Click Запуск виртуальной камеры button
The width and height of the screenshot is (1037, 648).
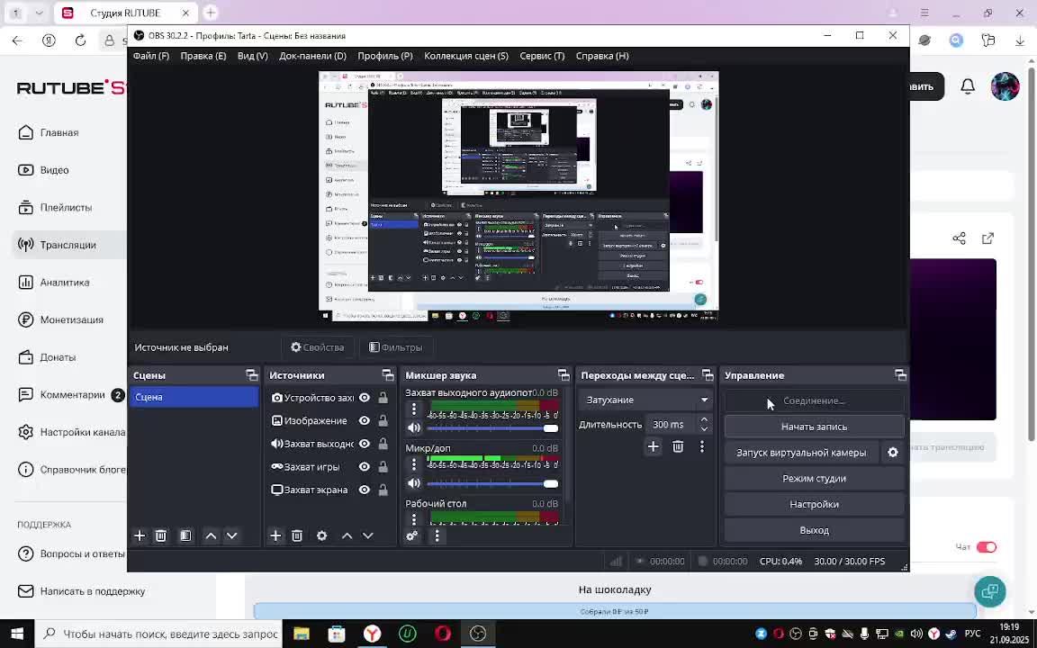click(801, 453)
